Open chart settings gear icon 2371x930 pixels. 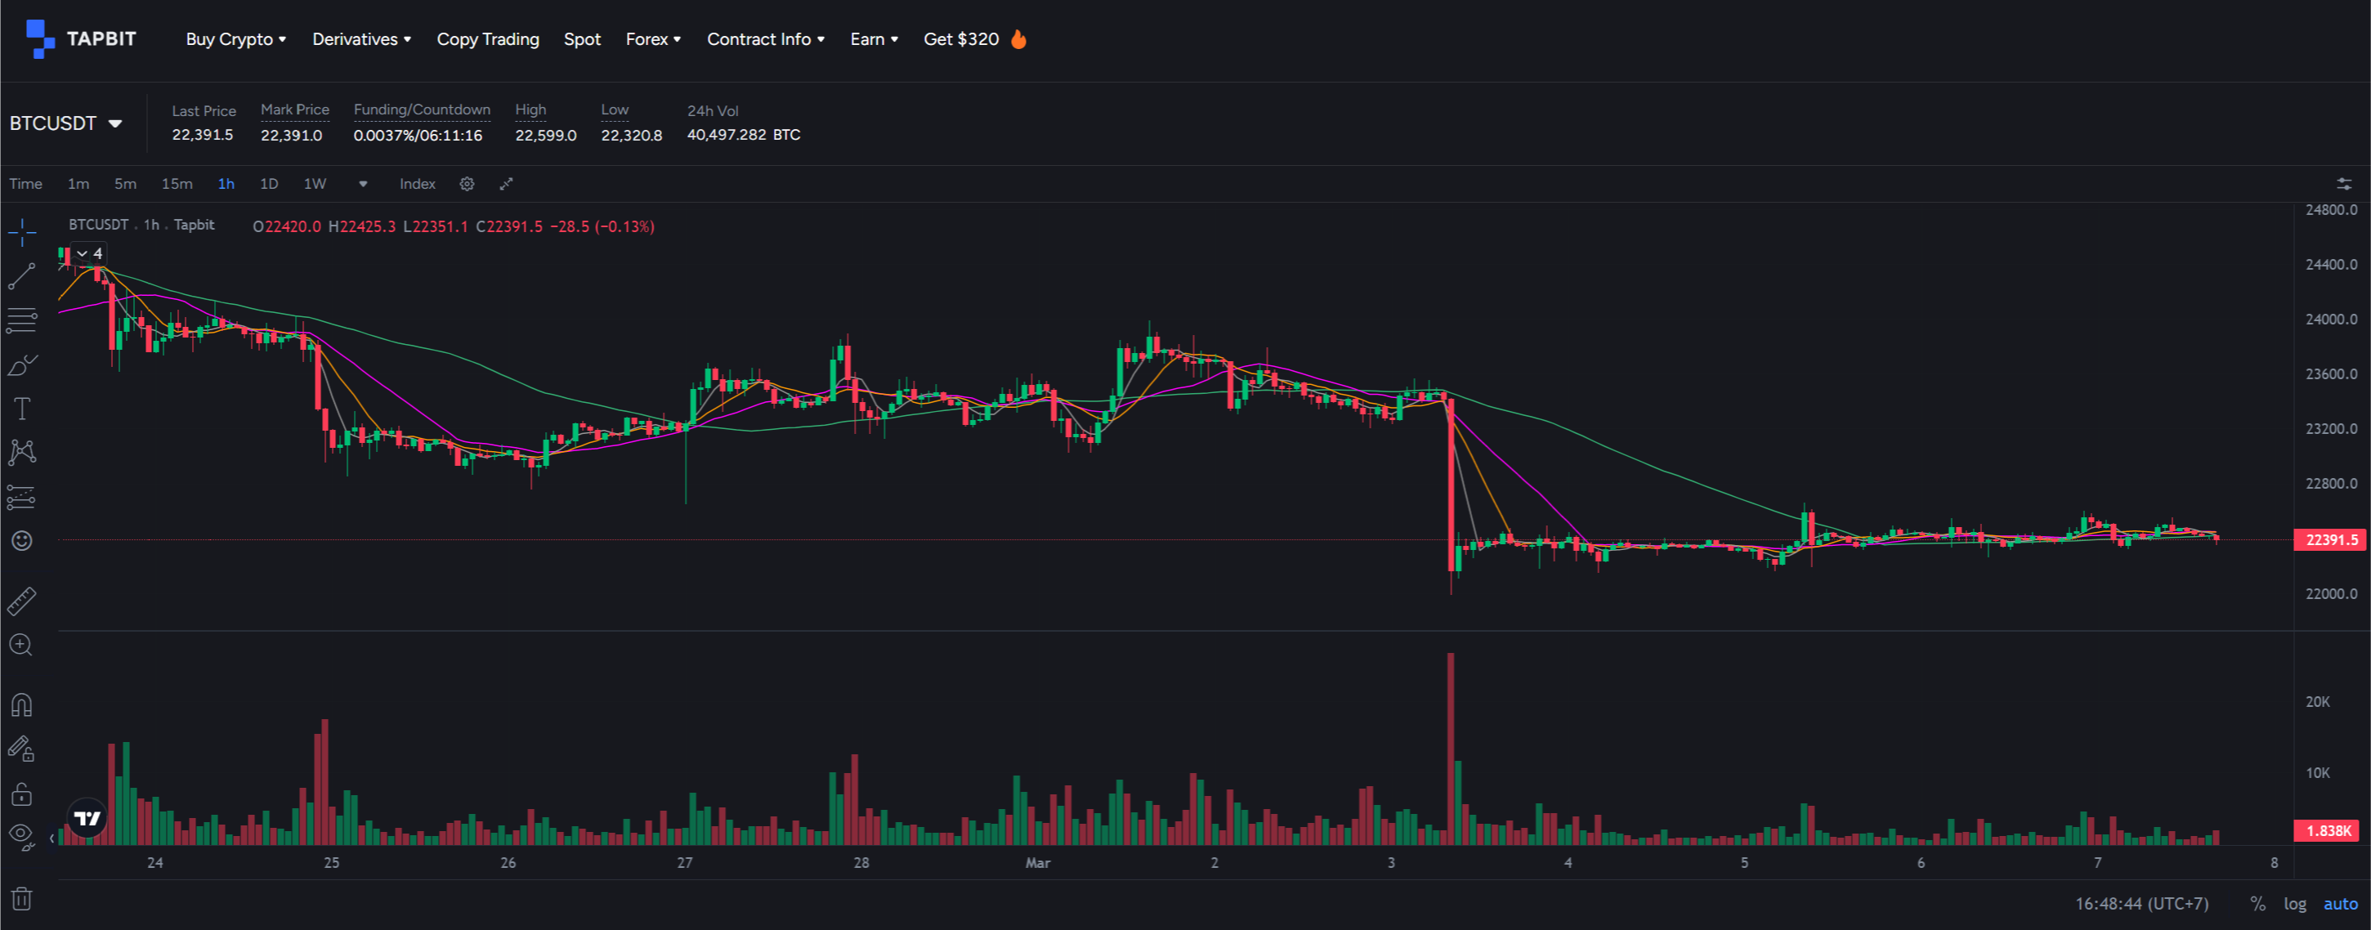[x=467, y=184]
